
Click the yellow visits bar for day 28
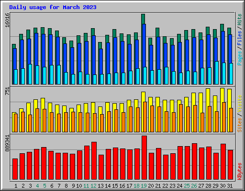[x=208, y=97]
